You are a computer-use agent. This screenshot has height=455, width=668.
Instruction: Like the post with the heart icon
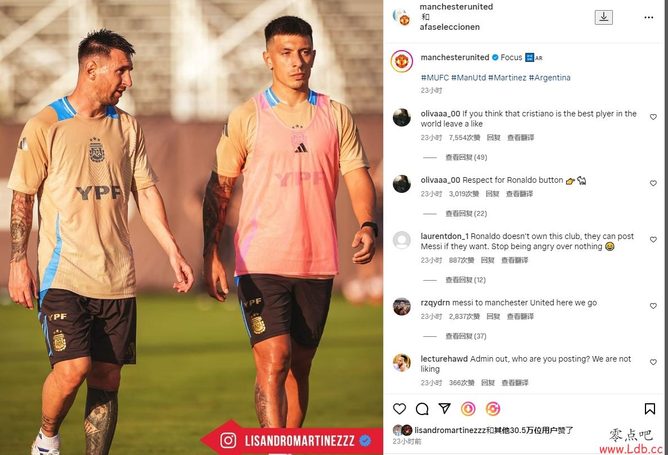(x=399, y=409)
